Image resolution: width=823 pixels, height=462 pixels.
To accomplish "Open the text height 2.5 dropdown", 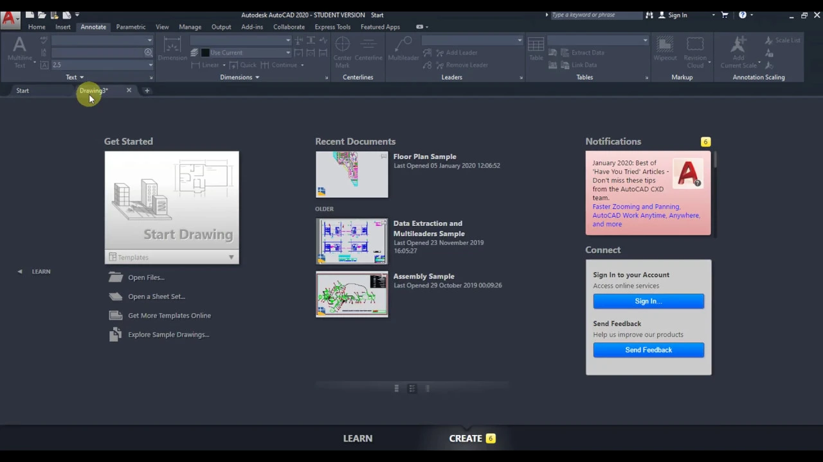I will coord(150,65).
